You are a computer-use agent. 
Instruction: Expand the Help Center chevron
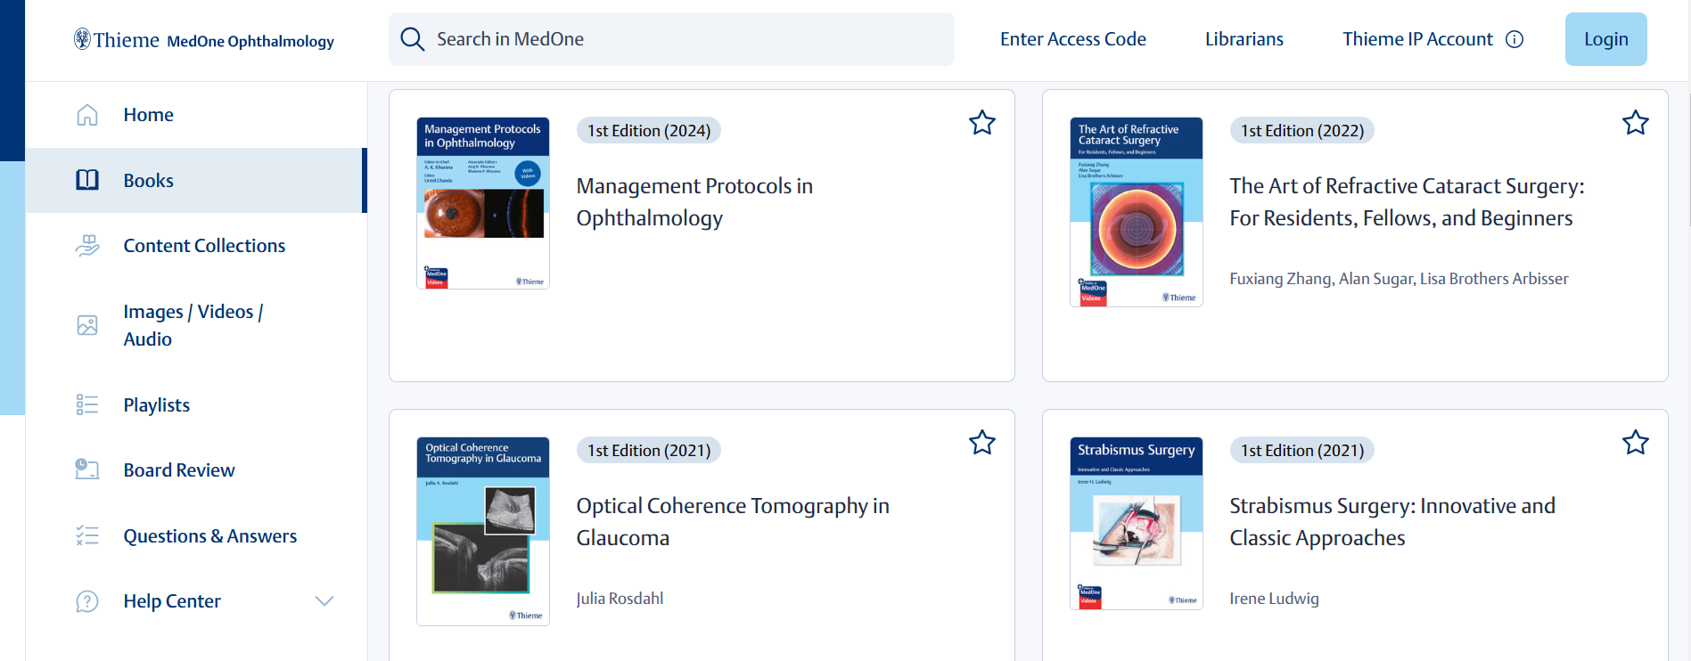[324, 601]
